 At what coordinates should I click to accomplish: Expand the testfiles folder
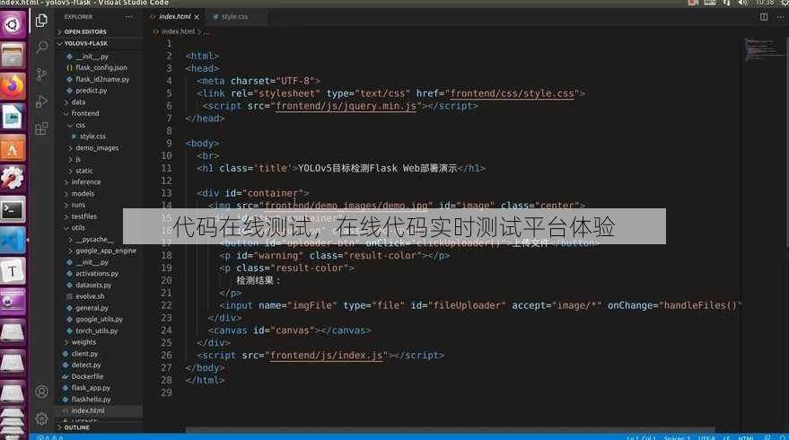(x=84, y=216)
